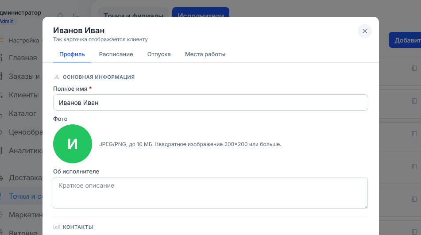This screenshot has height=235, width=421.
Task: Click the Полное имя input field
Action: (x=211, y=103)
